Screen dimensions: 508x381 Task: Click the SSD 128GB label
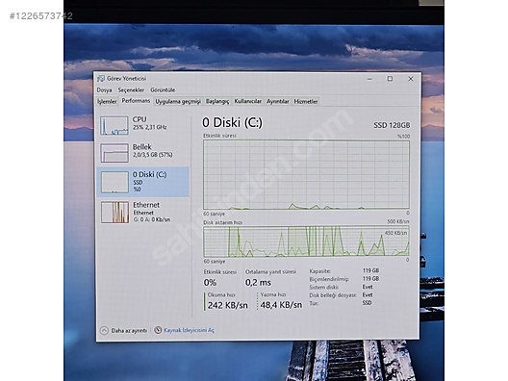[392, 125]
